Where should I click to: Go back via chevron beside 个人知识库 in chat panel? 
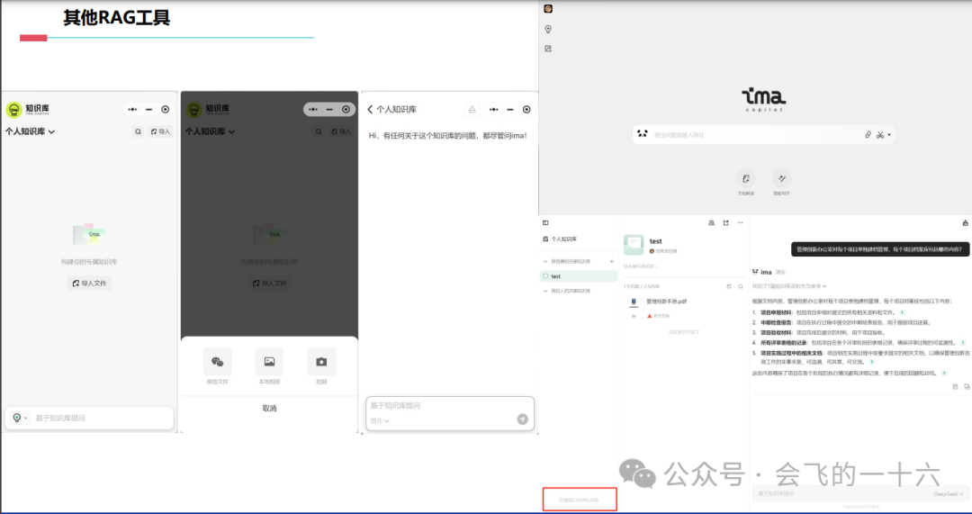pos(370,109)
